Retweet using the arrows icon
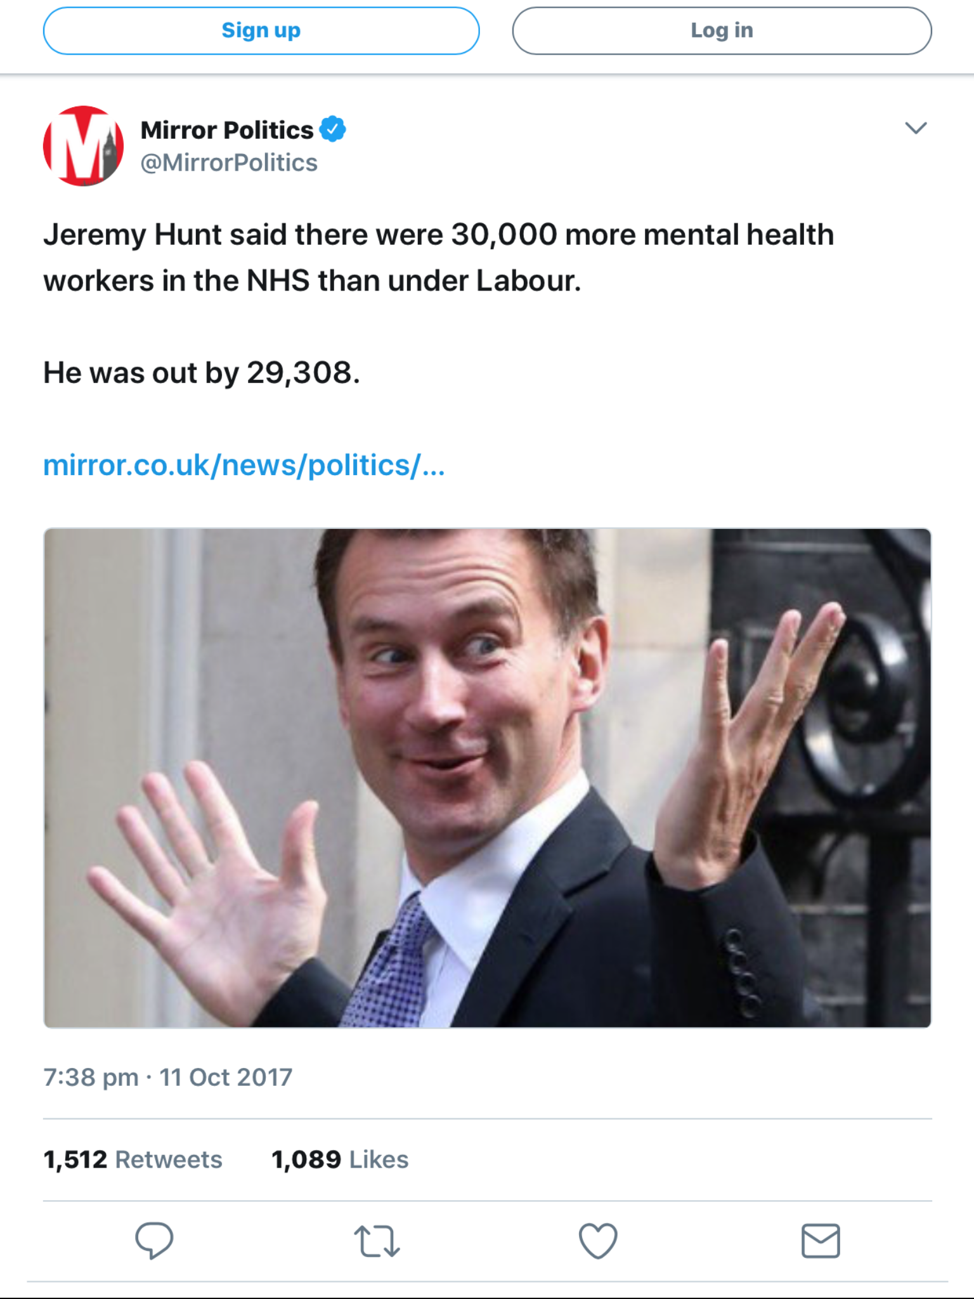The image size is (974, 1299). [x=377, y=1241]
